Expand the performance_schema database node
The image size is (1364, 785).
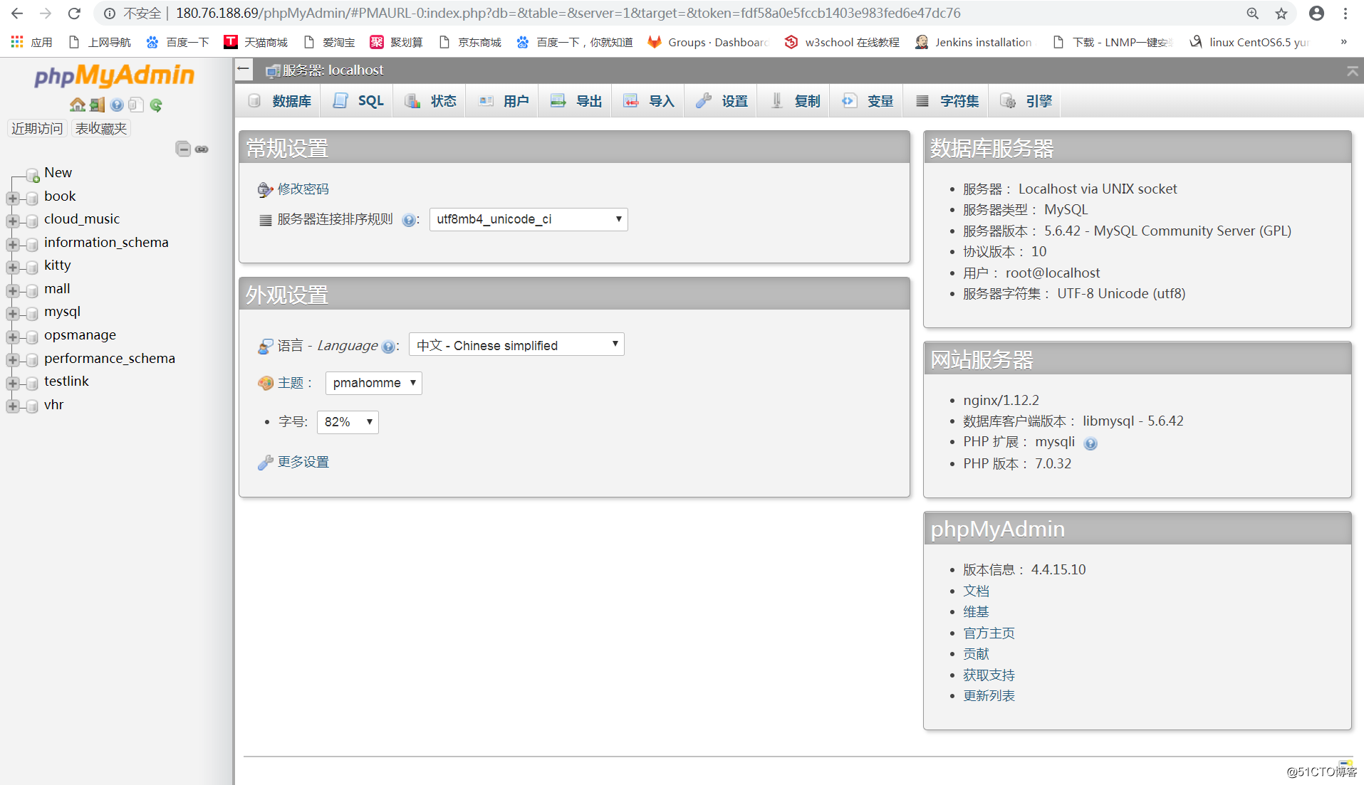[x=12, y=360]
